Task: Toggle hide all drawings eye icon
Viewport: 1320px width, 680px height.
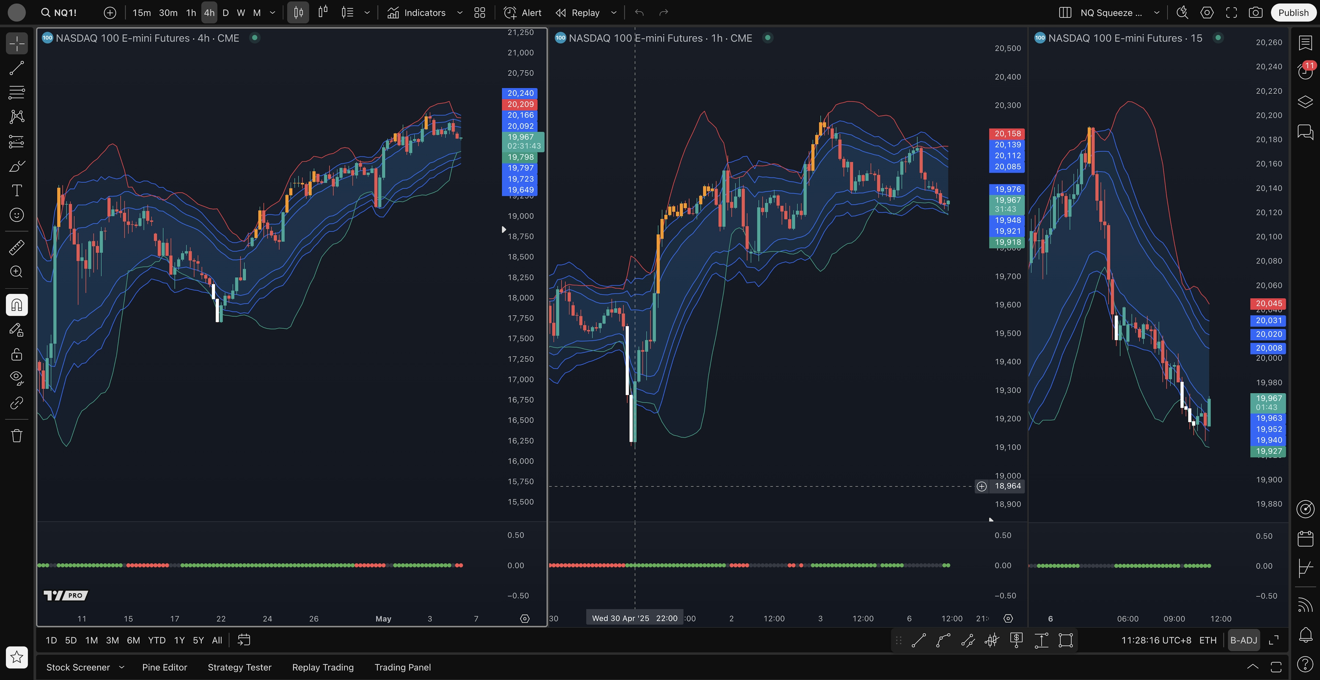Action: point(16,378)
